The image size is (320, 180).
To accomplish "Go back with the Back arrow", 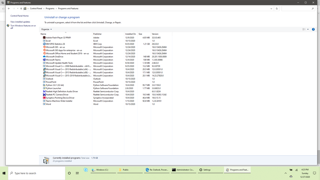I will pyautogui.click(x=9, y=9).
